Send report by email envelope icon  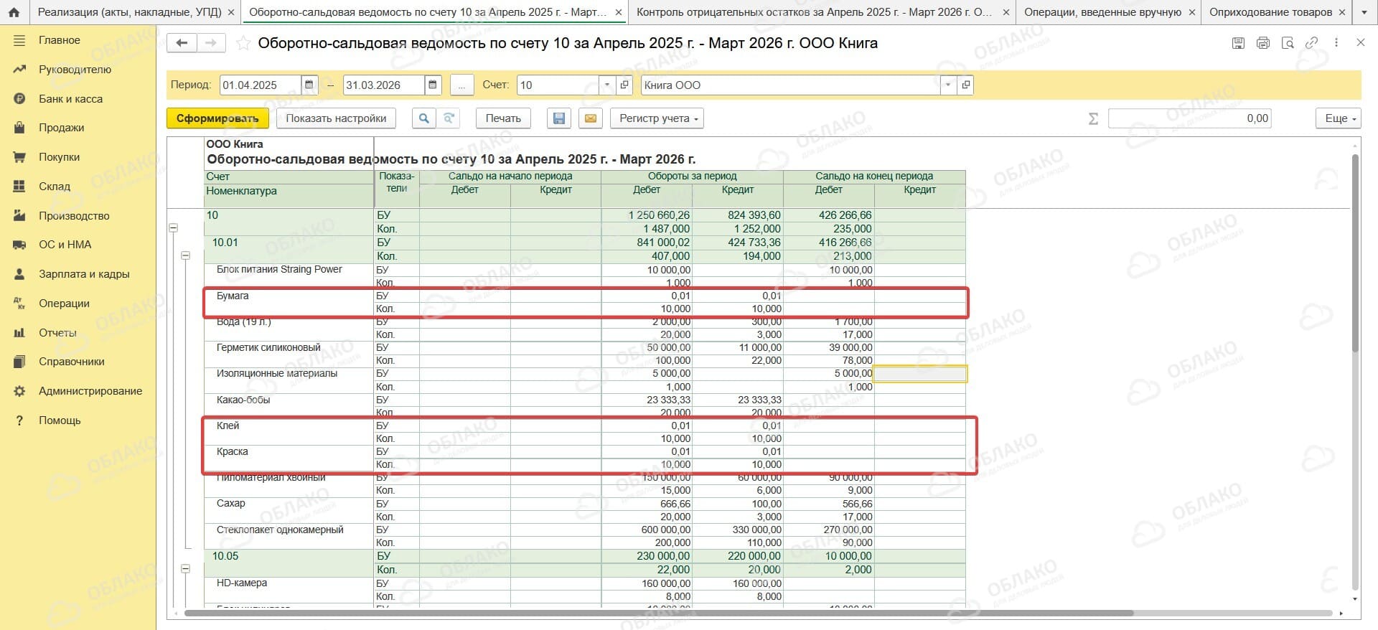click(x=591, y=118)
